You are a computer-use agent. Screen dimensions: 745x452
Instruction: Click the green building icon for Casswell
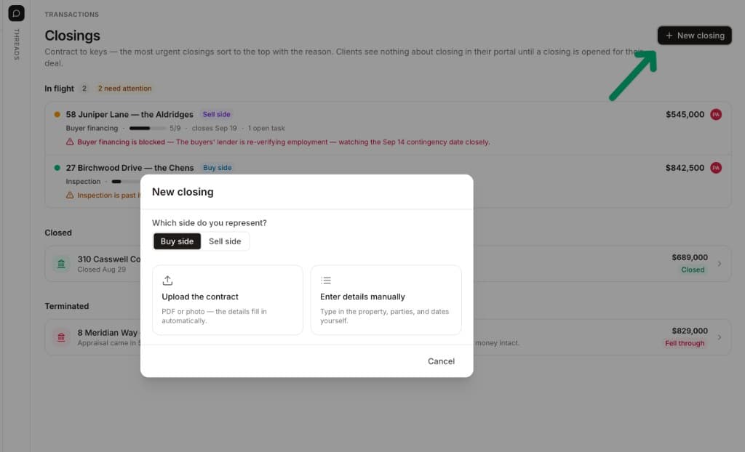click(x=61, y=264)
